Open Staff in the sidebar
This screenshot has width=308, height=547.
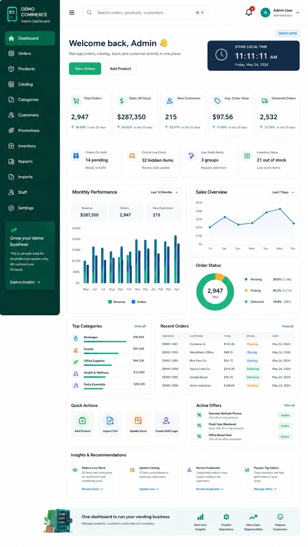(30, 193)
